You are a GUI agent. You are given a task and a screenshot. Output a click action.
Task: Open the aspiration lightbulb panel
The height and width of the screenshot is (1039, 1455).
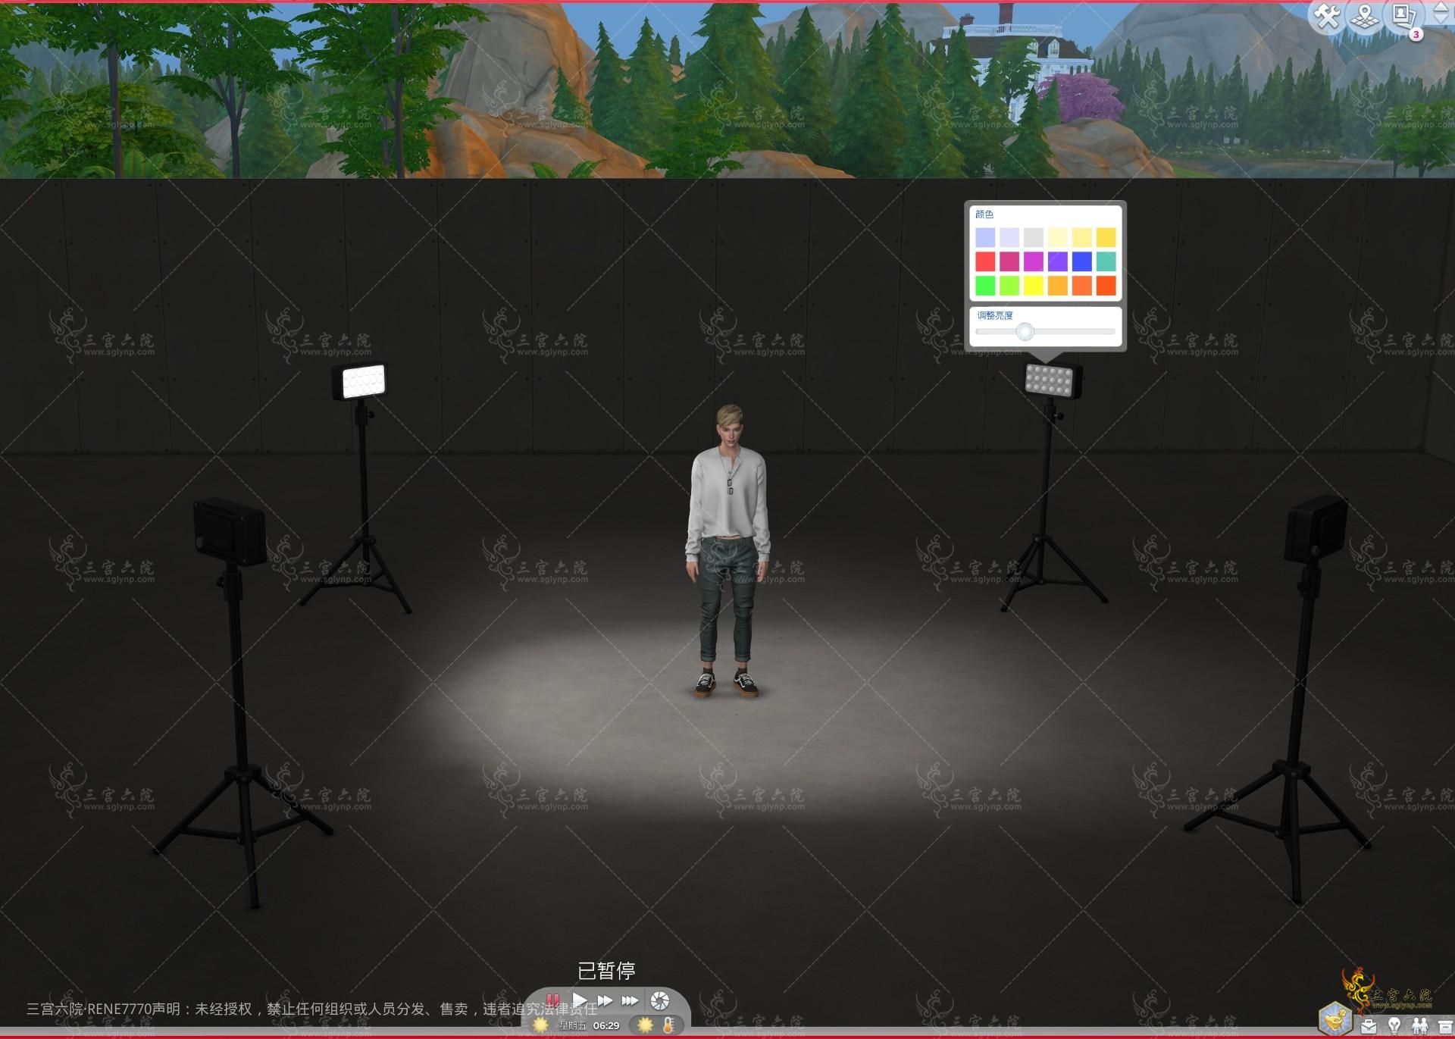point(1394,1027)
